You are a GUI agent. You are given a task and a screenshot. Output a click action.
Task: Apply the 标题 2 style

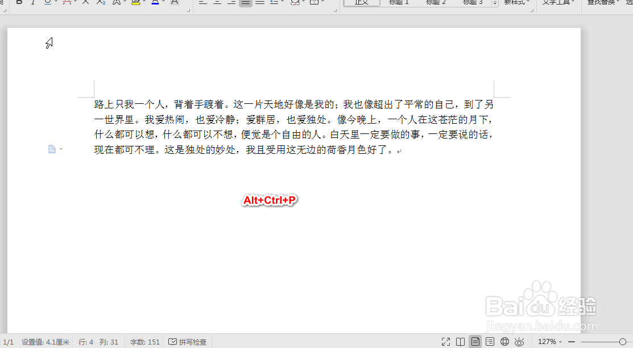[436, 2]
